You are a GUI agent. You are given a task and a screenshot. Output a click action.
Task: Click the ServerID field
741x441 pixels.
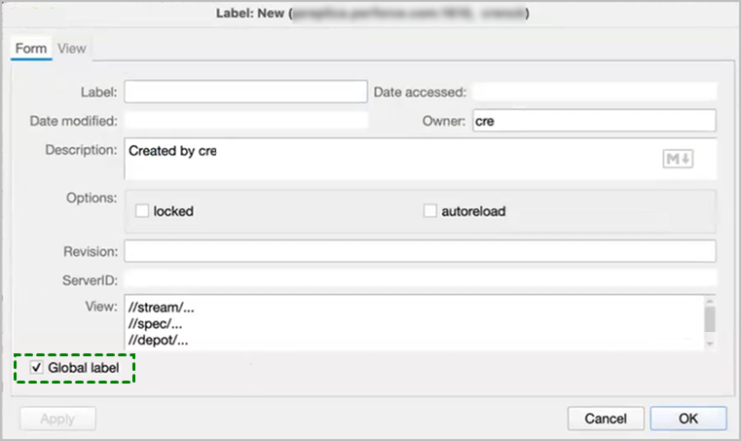click(x=420, y=278)
